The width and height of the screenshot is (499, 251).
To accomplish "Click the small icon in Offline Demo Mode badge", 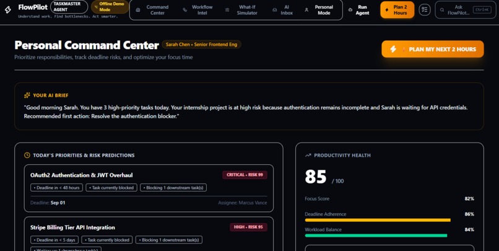I will pyautogui.click(x=96, y=7).
